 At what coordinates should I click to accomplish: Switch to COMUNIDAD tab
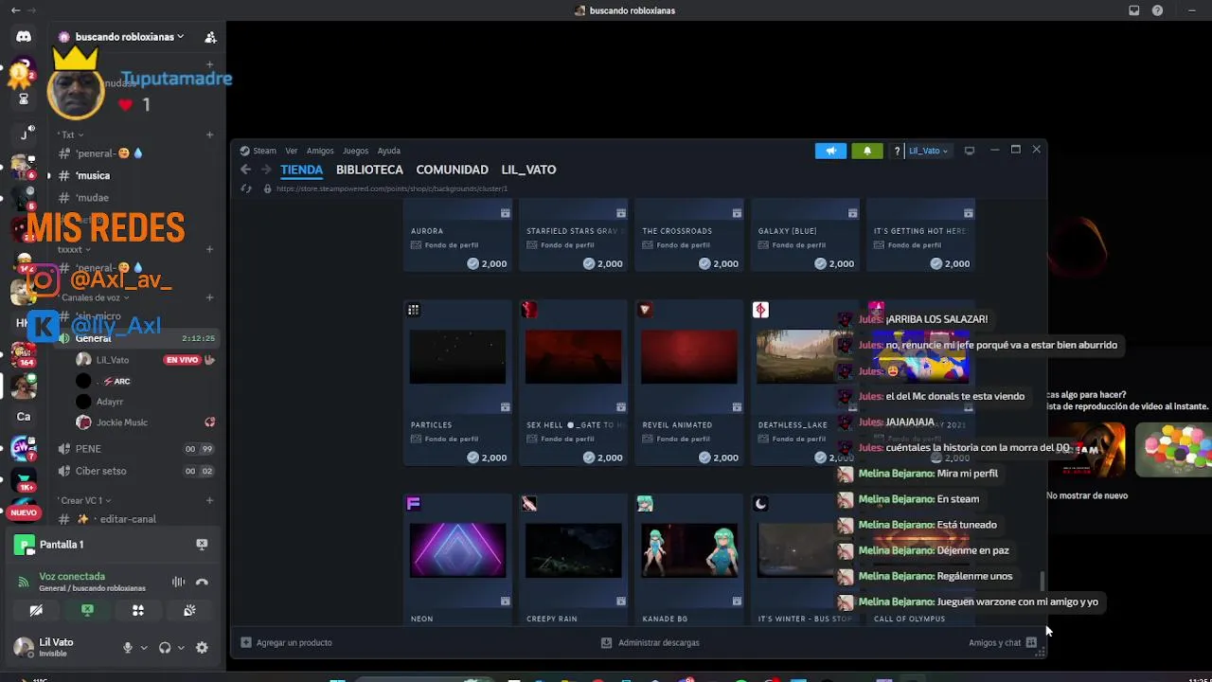coord(452,170)
